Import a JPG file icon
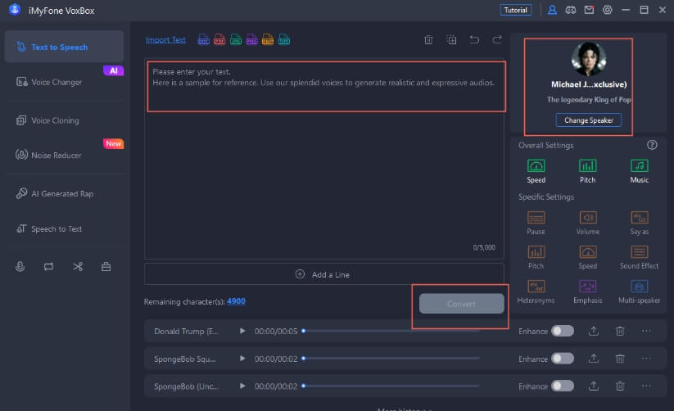 click(236, 39)
